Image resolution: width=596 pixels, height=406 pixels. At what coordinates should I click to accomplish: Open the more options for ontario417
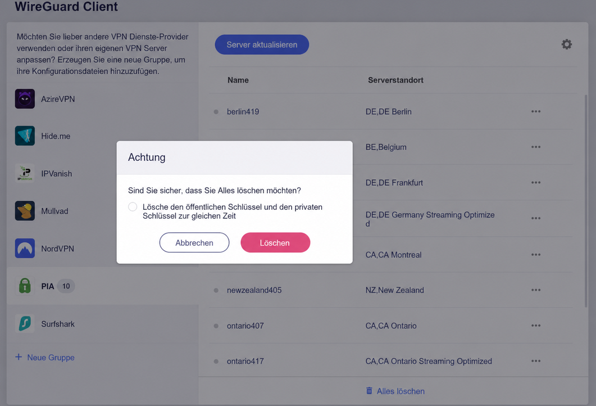pos(536,361)
